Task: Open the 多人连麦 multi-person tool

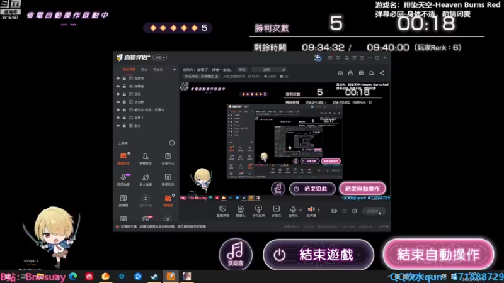Action: coord(146,180)
